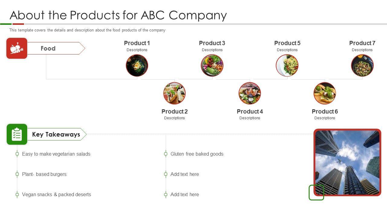The height and width of the screenshot is (218, 387).
Task: Click the skyscrapers photo
Action: tap(347, 162)
